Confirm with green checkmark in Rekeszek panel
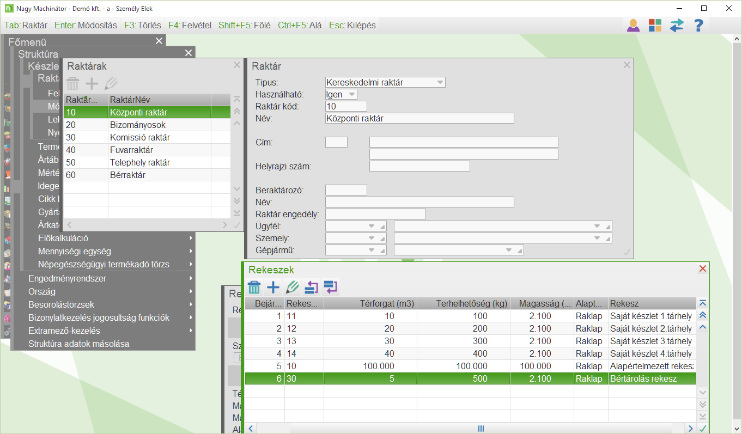This screenshot has width=742, height=434. click(703, 428)
